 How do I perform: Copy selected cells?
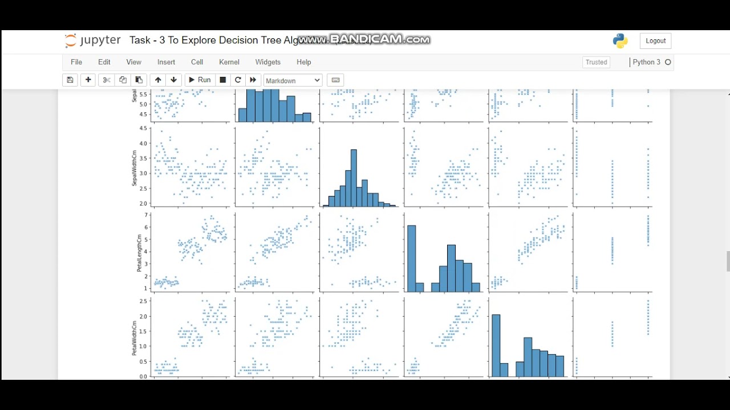(123, 80)
